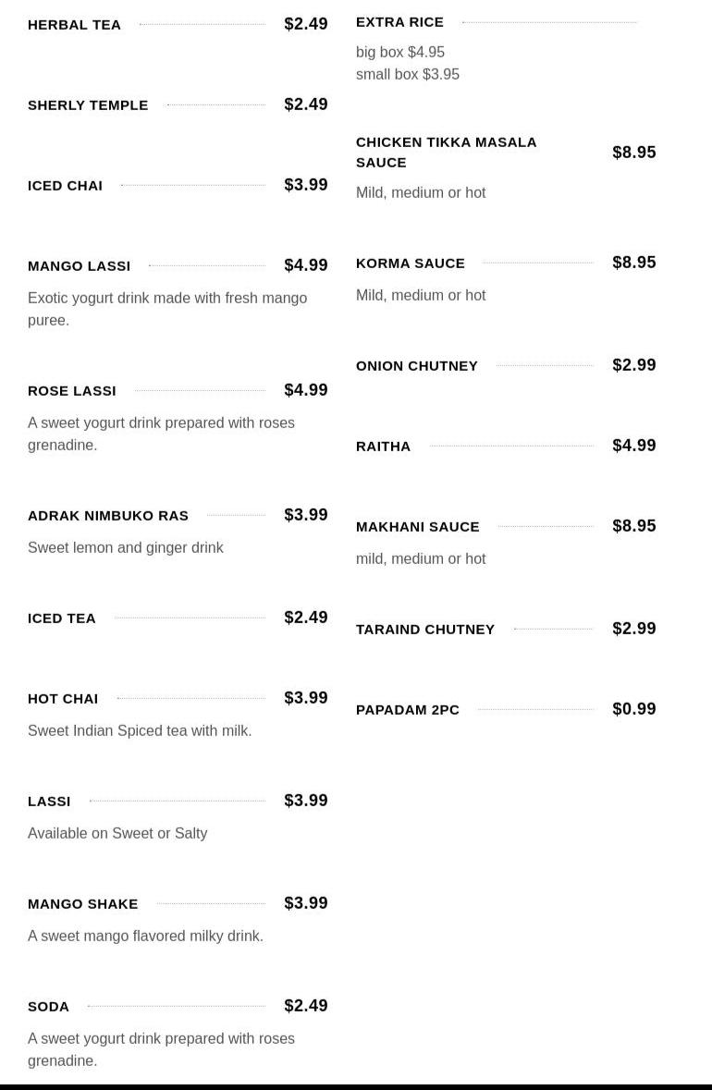
Task: Click the Sherly Temple item name
Action: 88,105
